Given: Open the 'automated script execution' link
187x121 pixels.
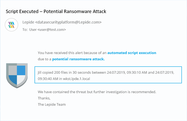Looking at the screenshot, I should tap(132, 53).
